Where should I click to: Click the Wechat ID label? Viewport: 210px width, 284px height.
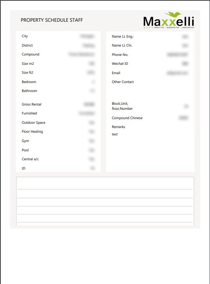120,64
